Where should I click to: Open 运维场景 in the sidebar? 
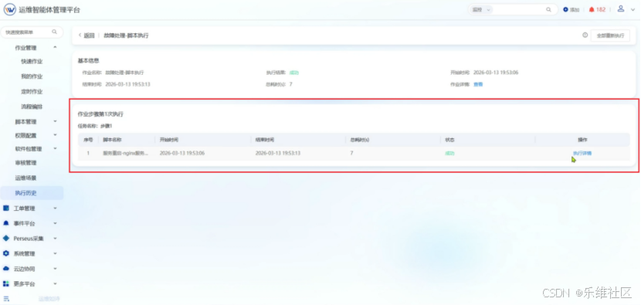point(25,178)
